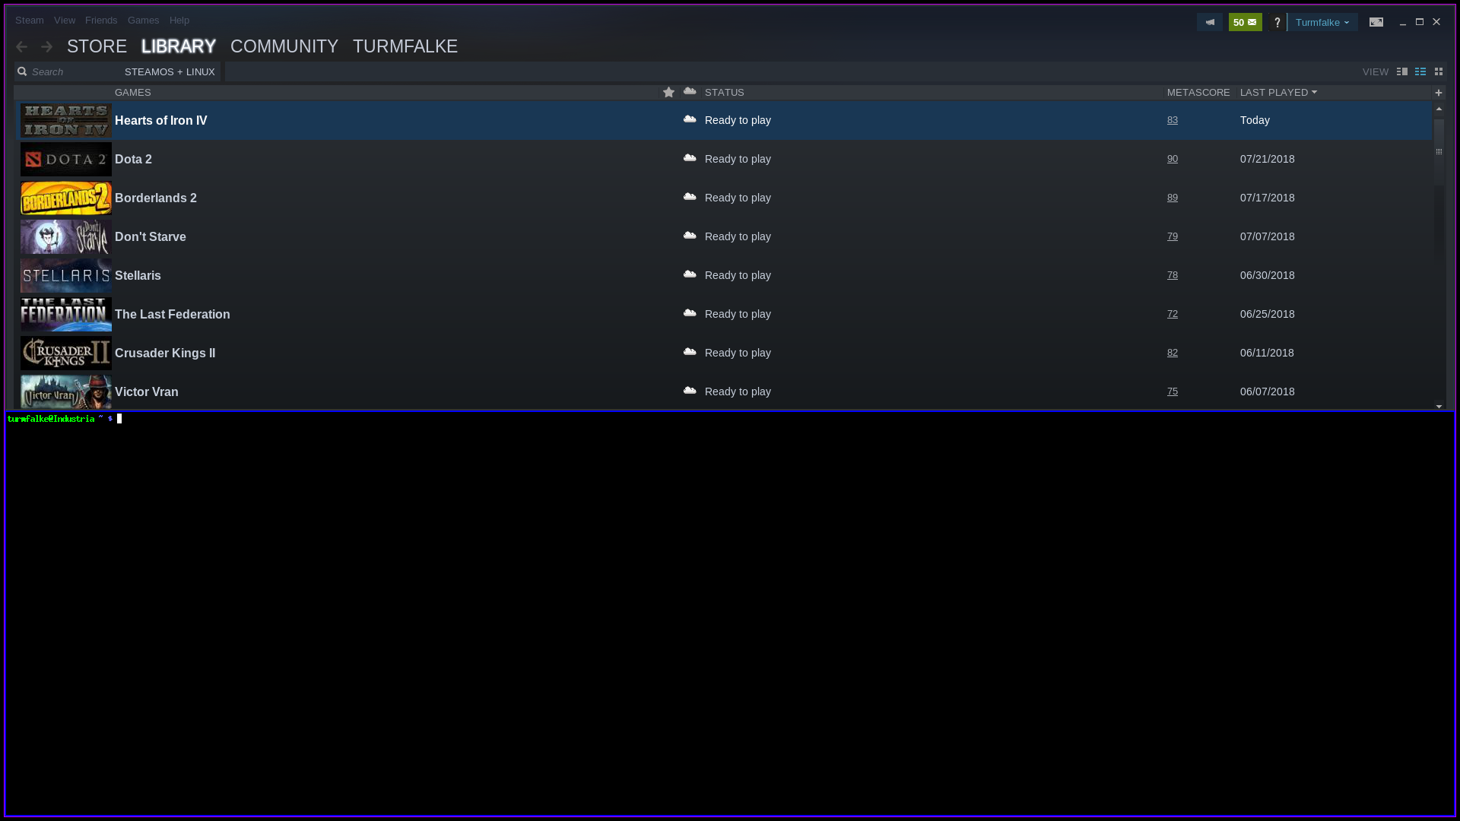
Task: Click the 07/21/2018 last played date
Action: 1268,159
